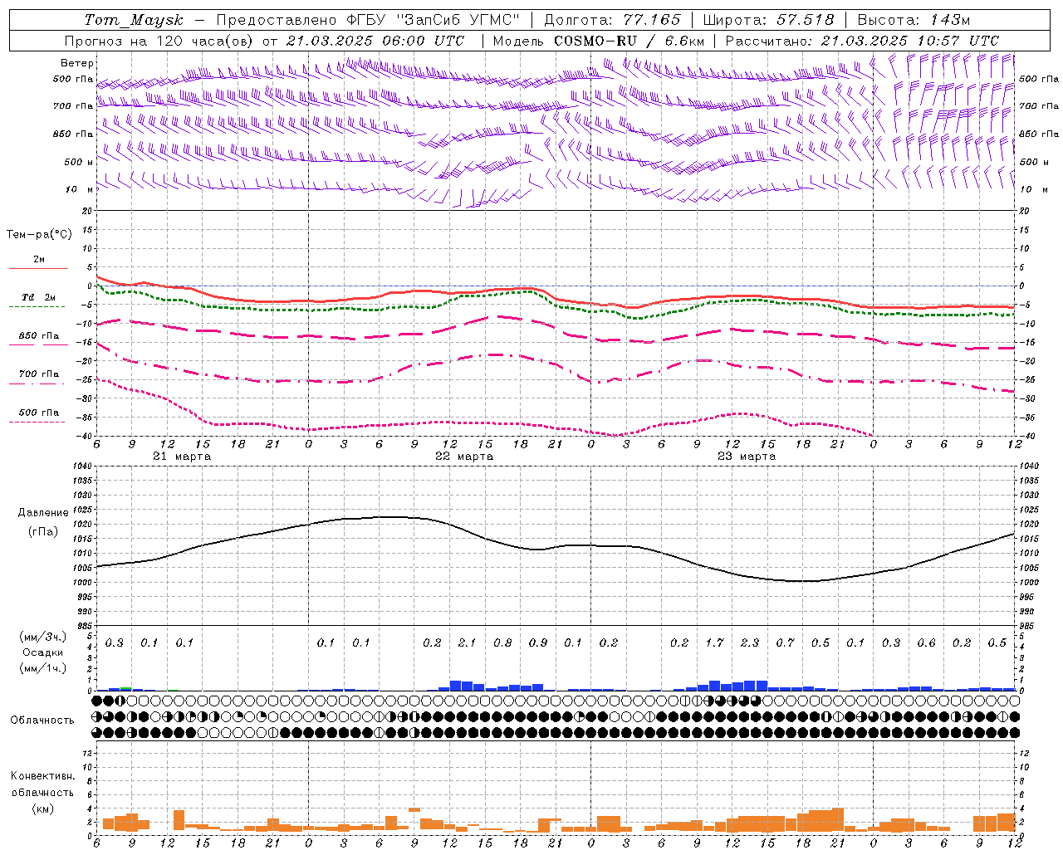The width and height of the screenshot is (1063, 850).
Task: Select the text "Предоставлено ФГБУ ЗапСиб УГМС"
Action: click(x=368, y=20)
